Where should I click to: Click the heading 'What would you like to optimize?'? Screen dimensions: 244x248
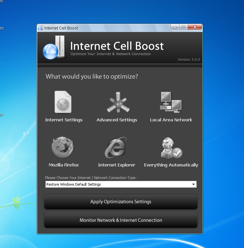[92, 77]
